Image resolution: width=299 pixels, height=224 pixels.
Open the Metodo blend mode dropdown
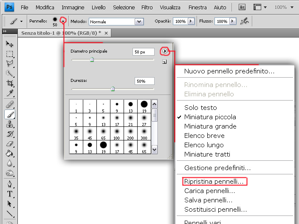pyautogui.click(x=138, y=22)
